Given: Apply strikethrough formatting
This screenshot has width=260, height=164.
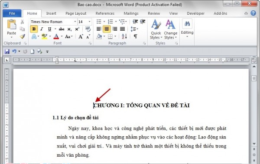Looking at the screenshot, I should (62, 29).
